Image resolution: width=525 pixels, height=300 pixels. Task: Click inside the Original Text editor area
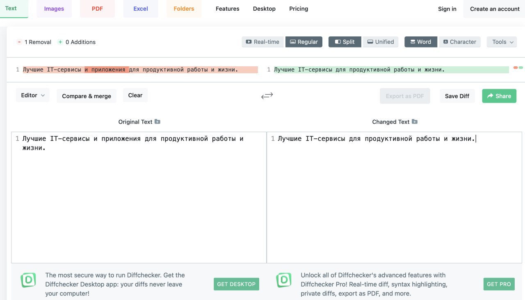click(139, 196)
